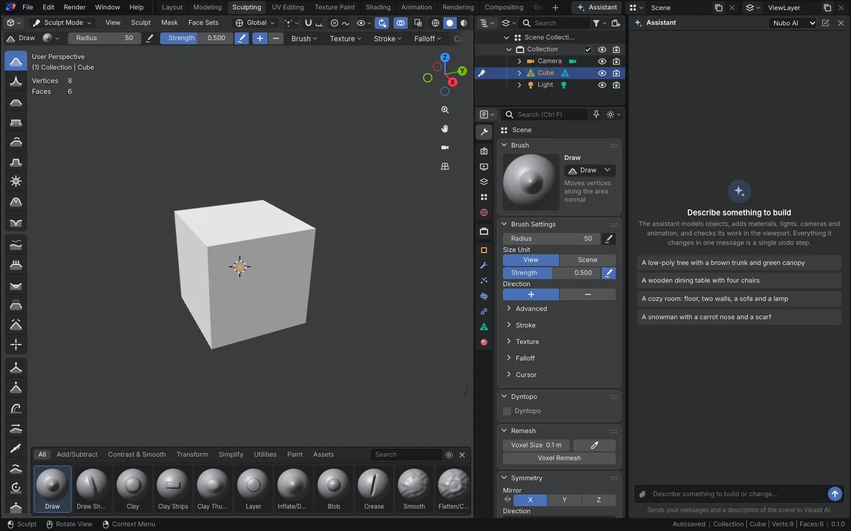Click the new chat icon in the Assistant panel
This screenshot has width=851, height=531.
coord(826,23)
